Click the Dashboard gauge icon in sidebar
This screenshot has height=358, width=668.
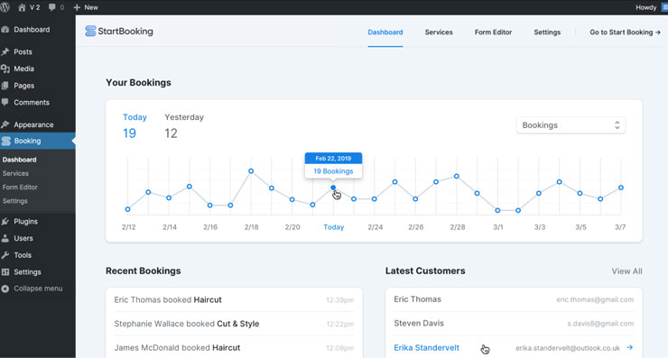(5, 30)
